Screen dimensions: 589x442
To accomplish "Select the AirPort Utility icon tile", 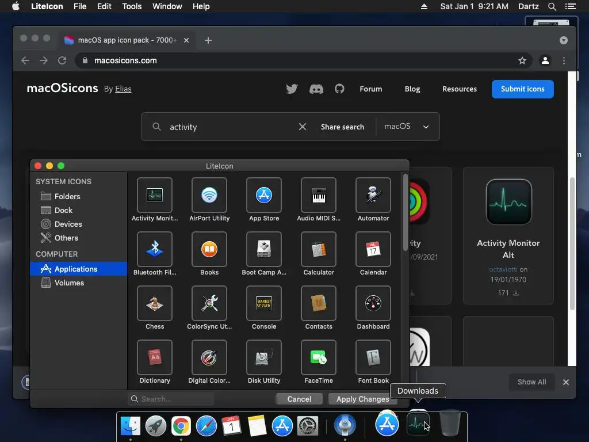I will pos(209,195).
